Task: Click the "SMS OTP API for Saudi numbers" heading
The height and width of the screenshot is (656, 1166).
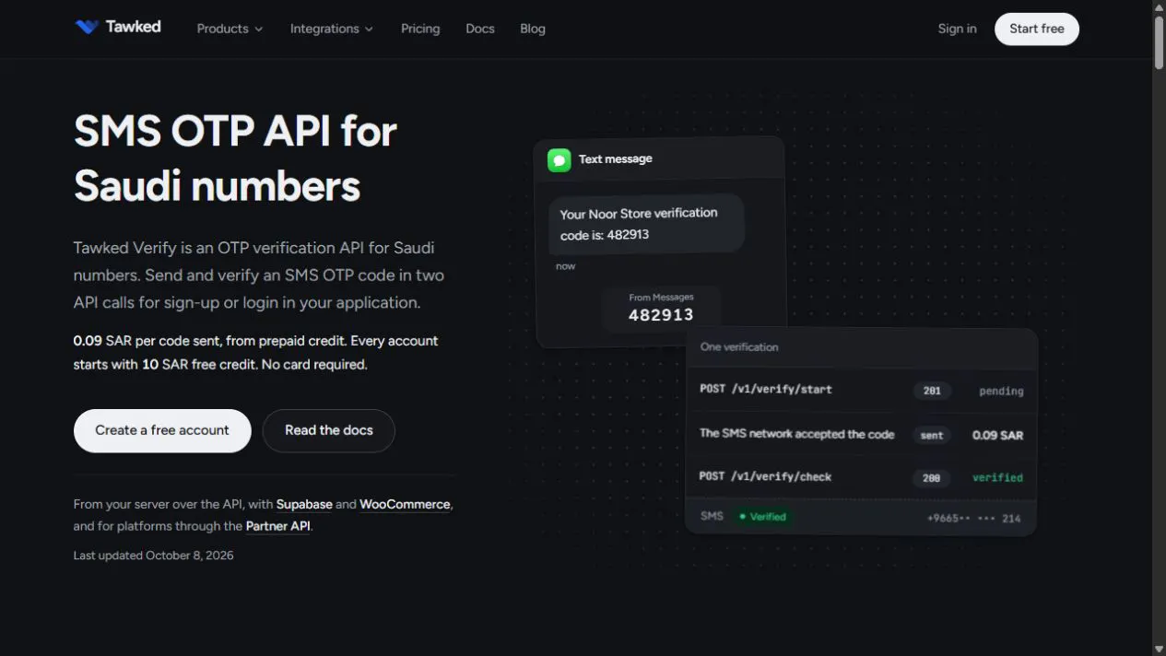Action: (x=235, y=158)
